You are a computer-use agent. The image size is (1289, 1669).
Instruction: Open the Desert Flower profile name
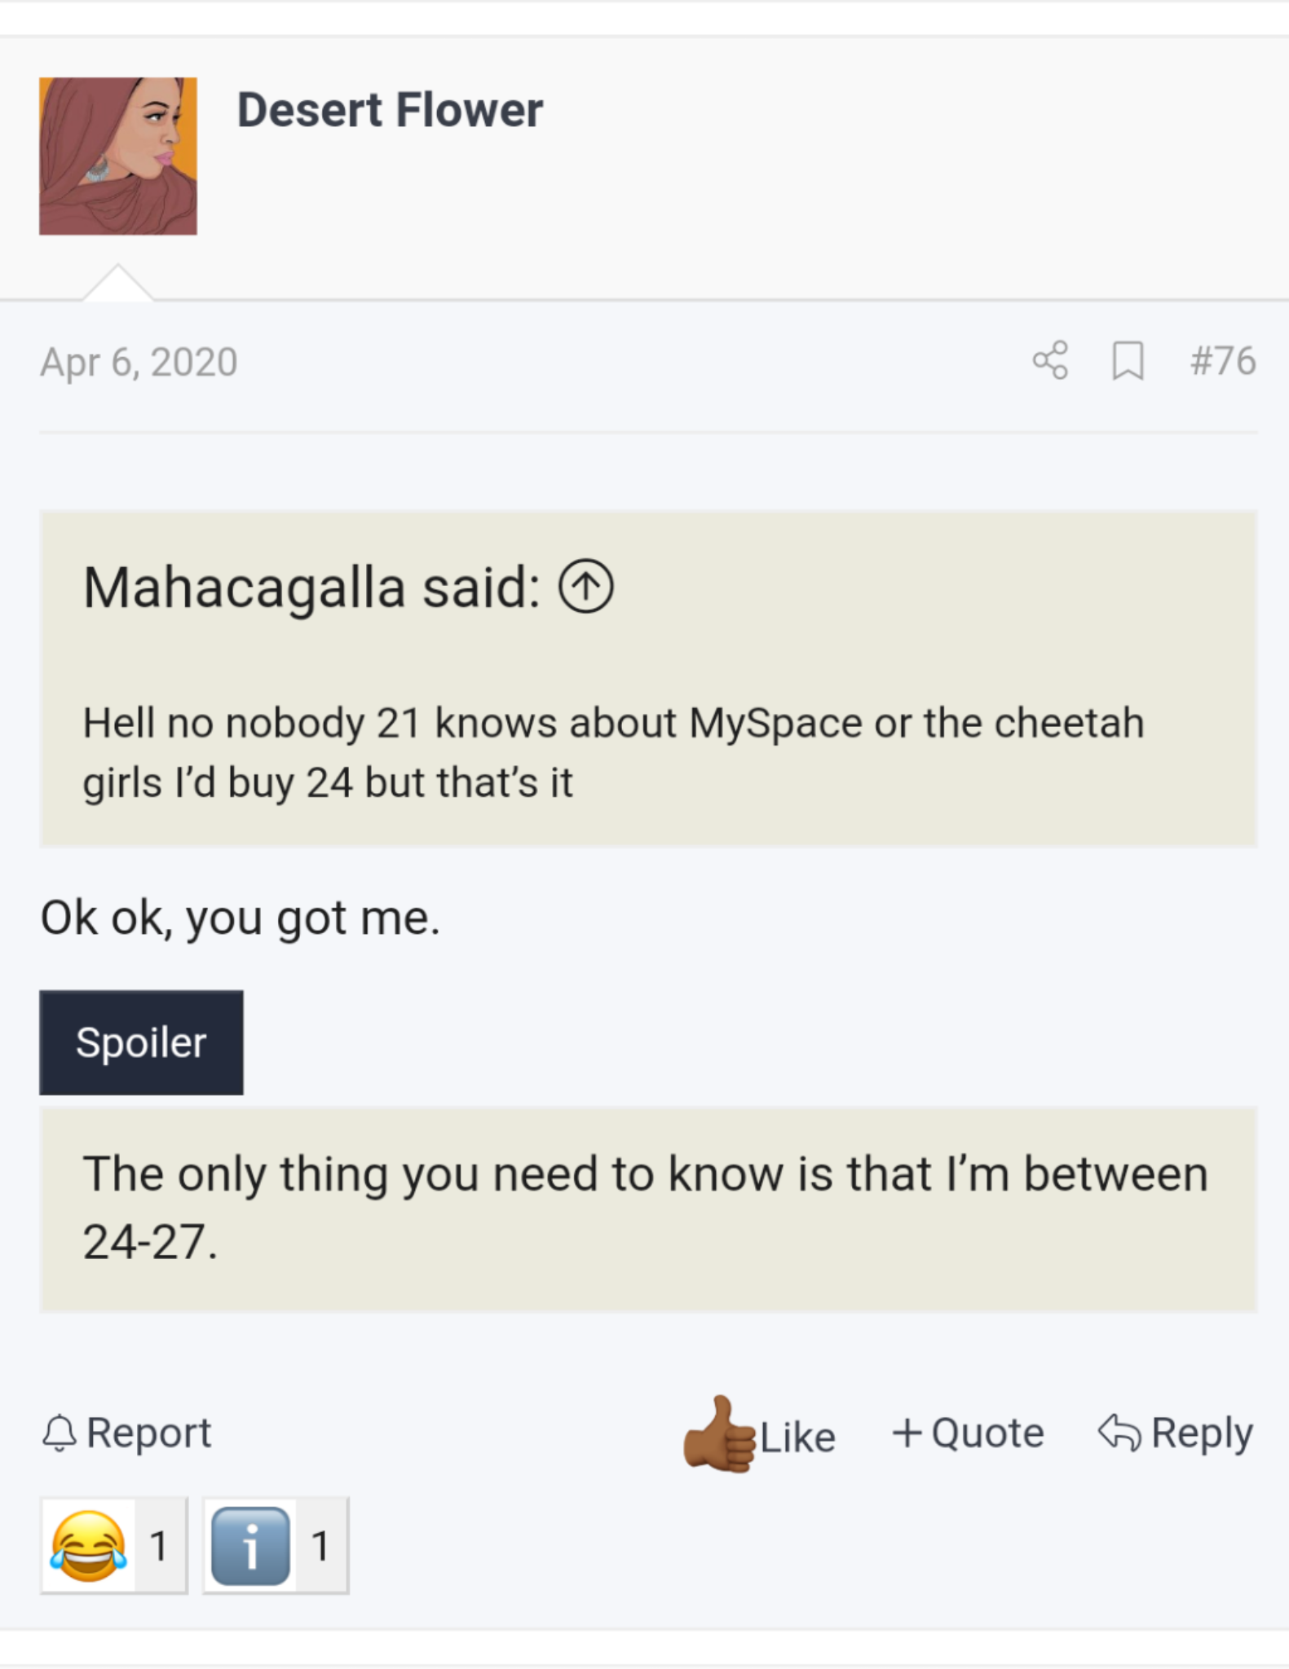click(x=390, y=110)
